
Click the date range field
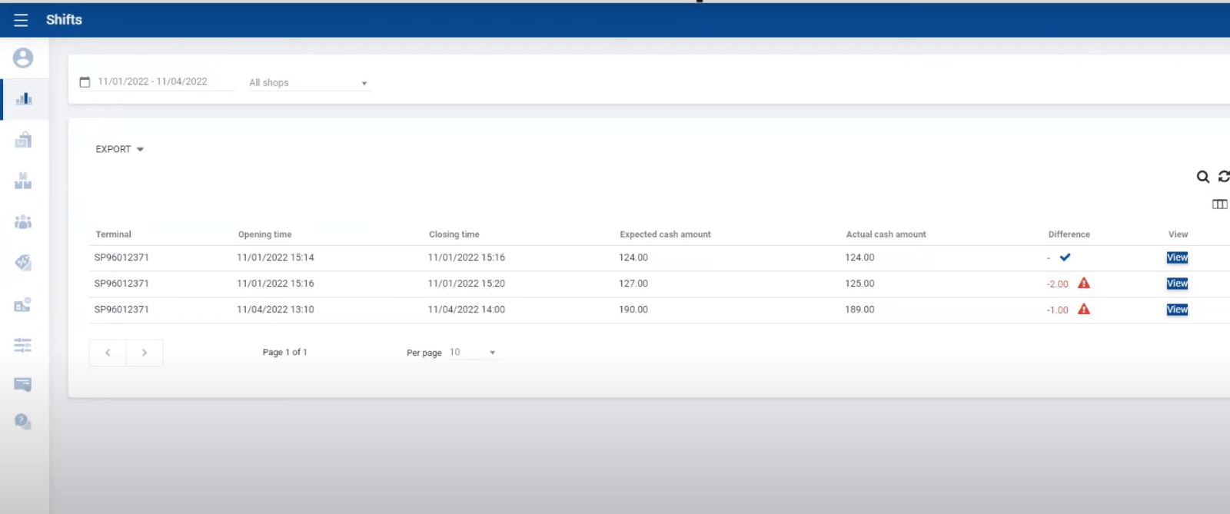[152, 81]
